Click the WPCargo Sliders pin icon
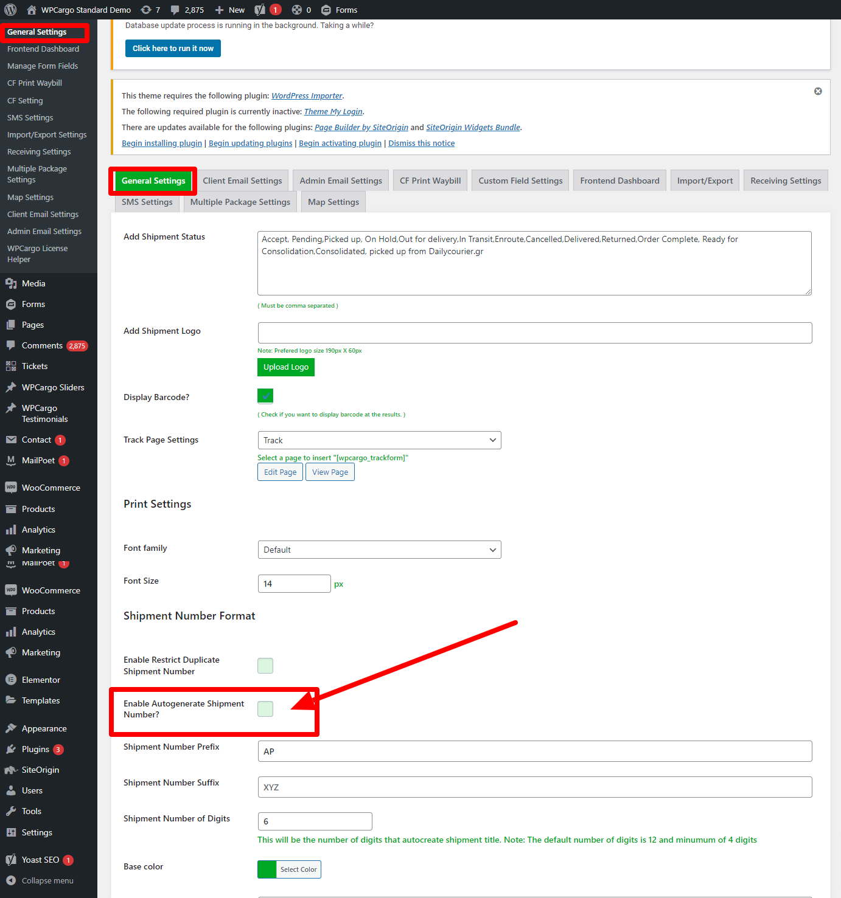 coord(11,387)
